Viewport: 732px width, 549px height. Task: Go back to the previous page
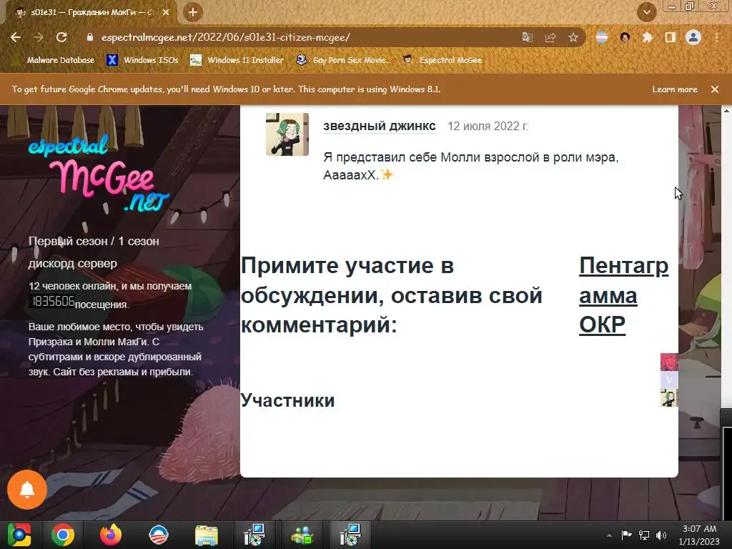tap(16, 37)
